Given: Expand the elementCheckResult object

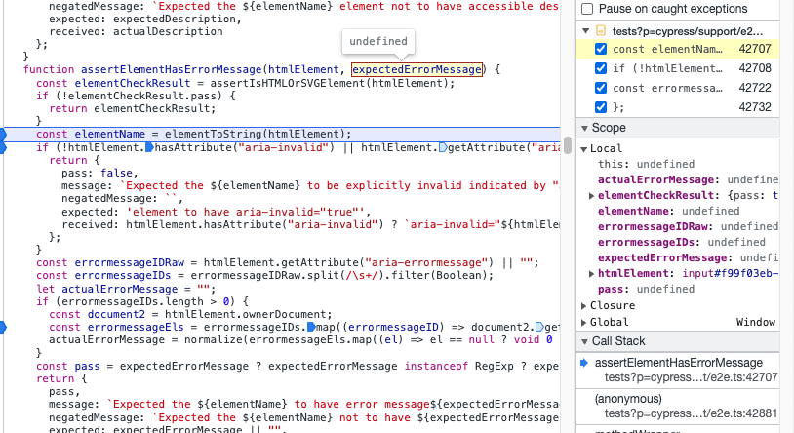Looking at the screenshot, I should [591, 195].
